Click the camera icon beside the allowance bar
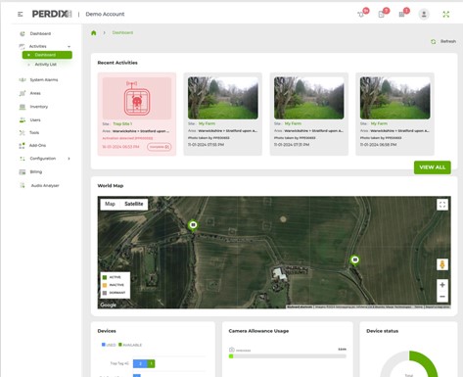 232,350
